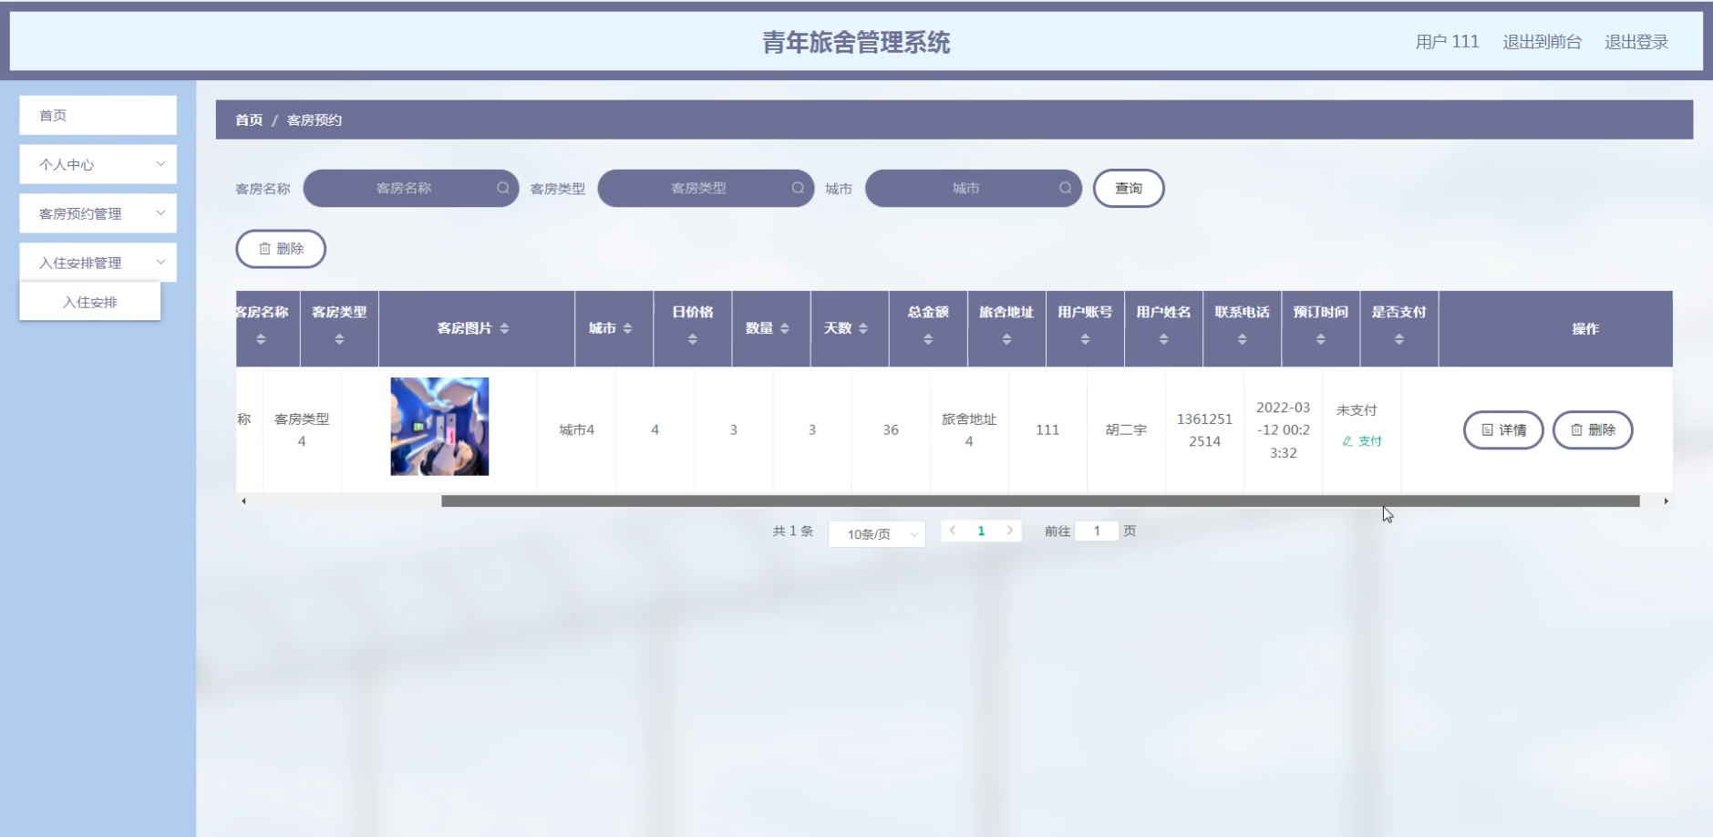The height and width of the screenshot is (837, 1713).
Task: Sort table by 用户姓名 column arrows
Action: [x=1163, y=339]
